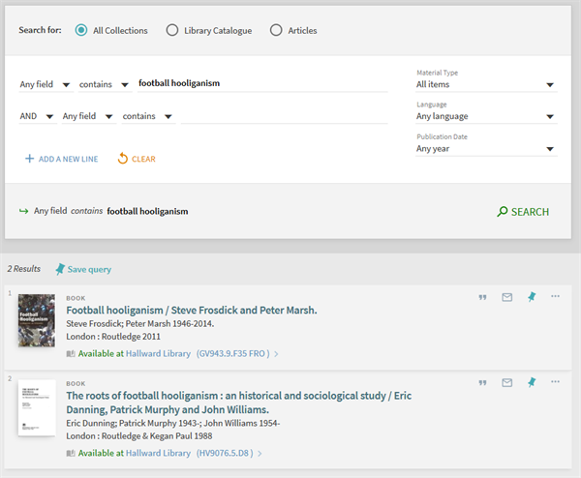Open more options for first result
Screen dimensions: 581x478
[x=555, y=296]
